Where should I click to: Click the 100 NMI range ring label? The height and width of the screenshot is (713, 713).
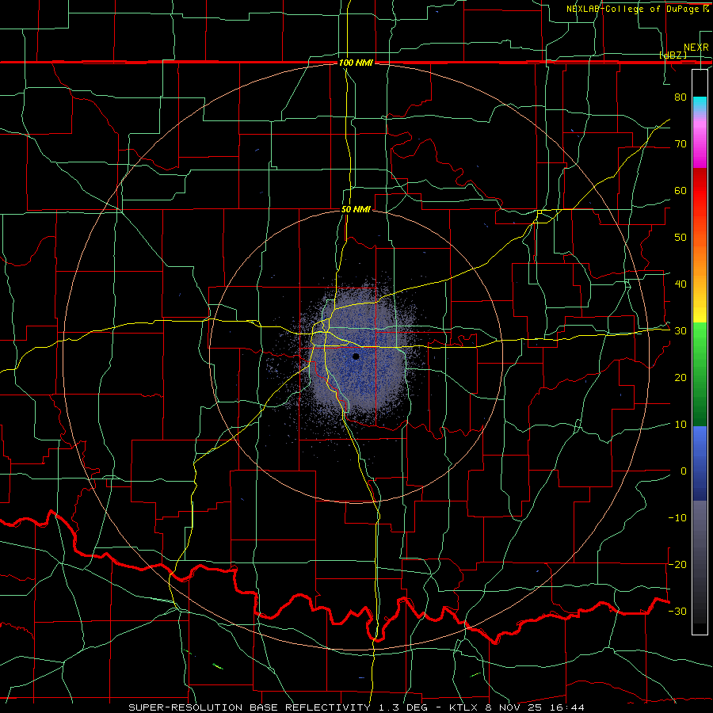[356, 63]
